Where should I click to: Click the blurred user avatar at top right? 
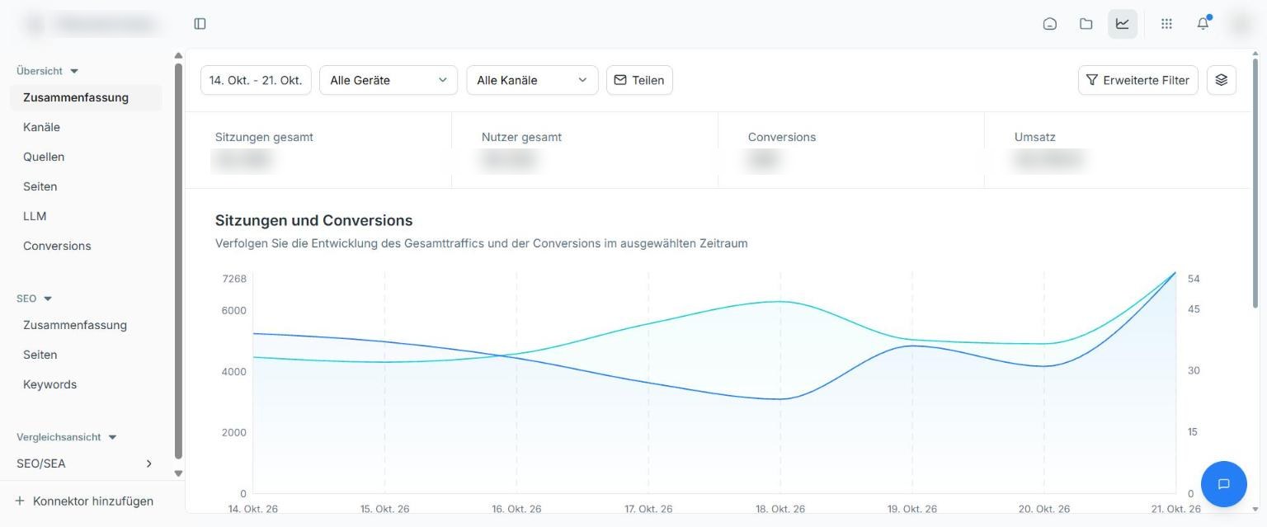coord(1241,24)
